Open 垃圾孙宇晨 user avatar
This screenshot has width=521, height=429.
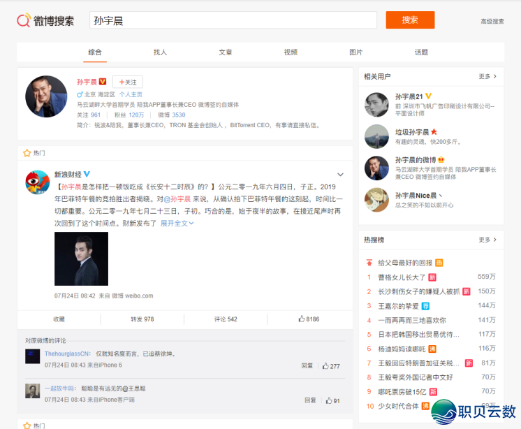(x=376, y=136)
